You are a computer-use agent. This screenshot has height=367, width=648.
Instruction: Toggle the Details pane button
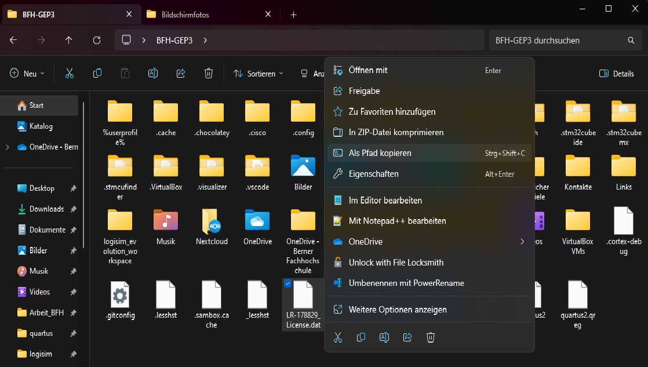[616, 74]
